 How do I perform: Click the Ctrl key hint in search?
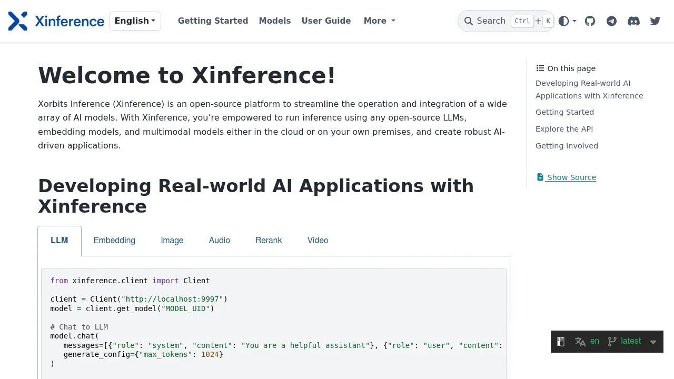(522, 21)
